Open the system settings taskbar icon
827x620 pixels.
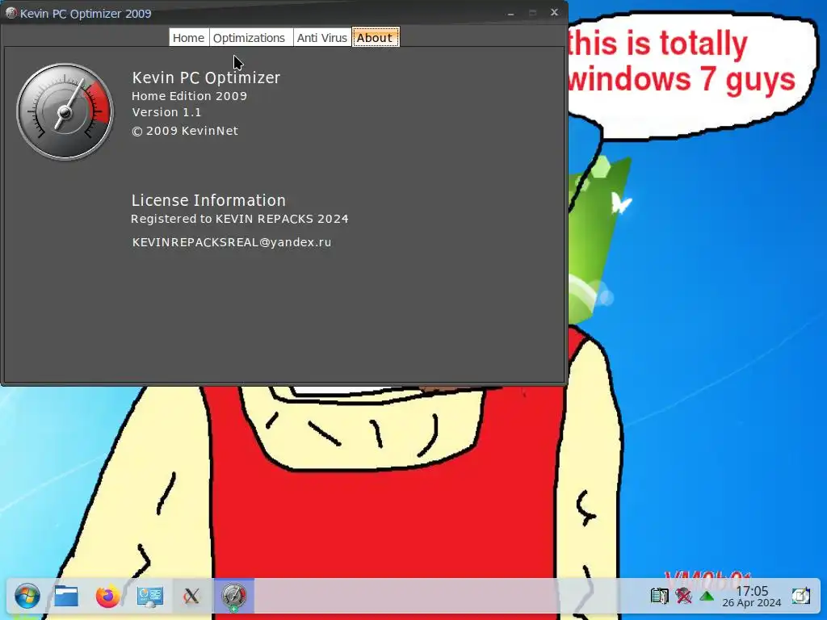[149, 597]
